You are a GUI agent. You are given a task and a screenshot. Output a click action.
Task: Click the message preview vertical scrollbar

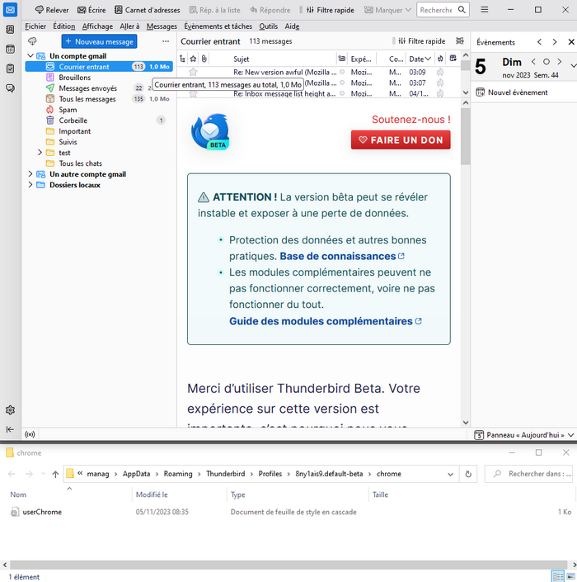tap(465, 248)
